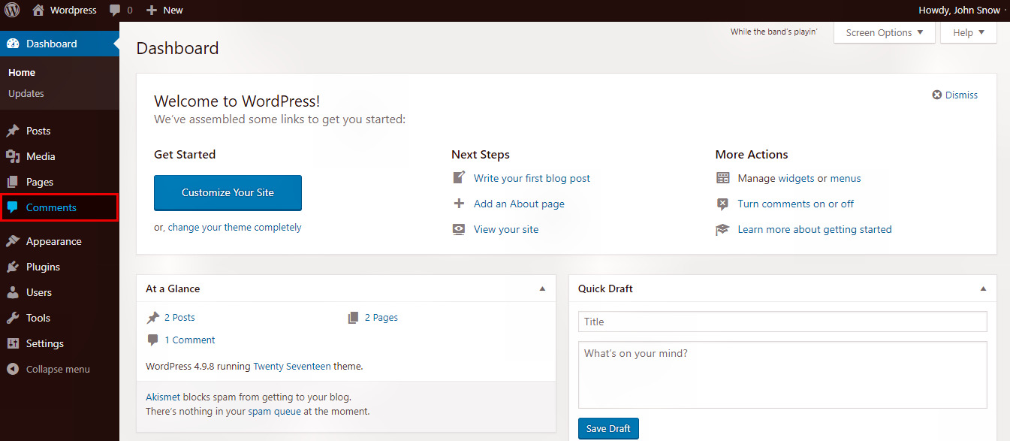
Task: Click the pages icon beside 2 Pages
Action: click(x=354, y=318)
